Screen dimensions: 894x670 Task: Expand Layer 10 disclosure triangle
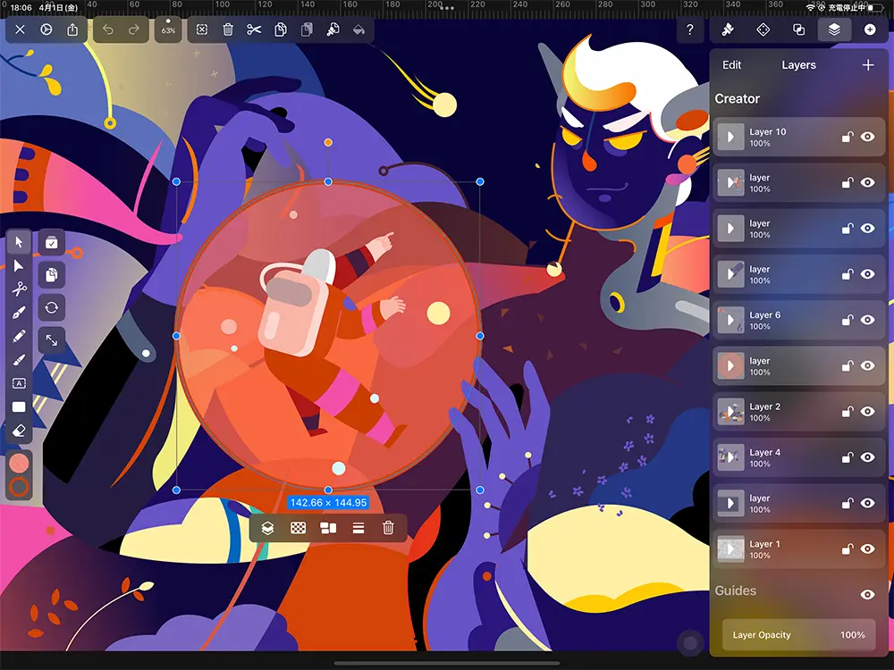click(x=731, y=138)
